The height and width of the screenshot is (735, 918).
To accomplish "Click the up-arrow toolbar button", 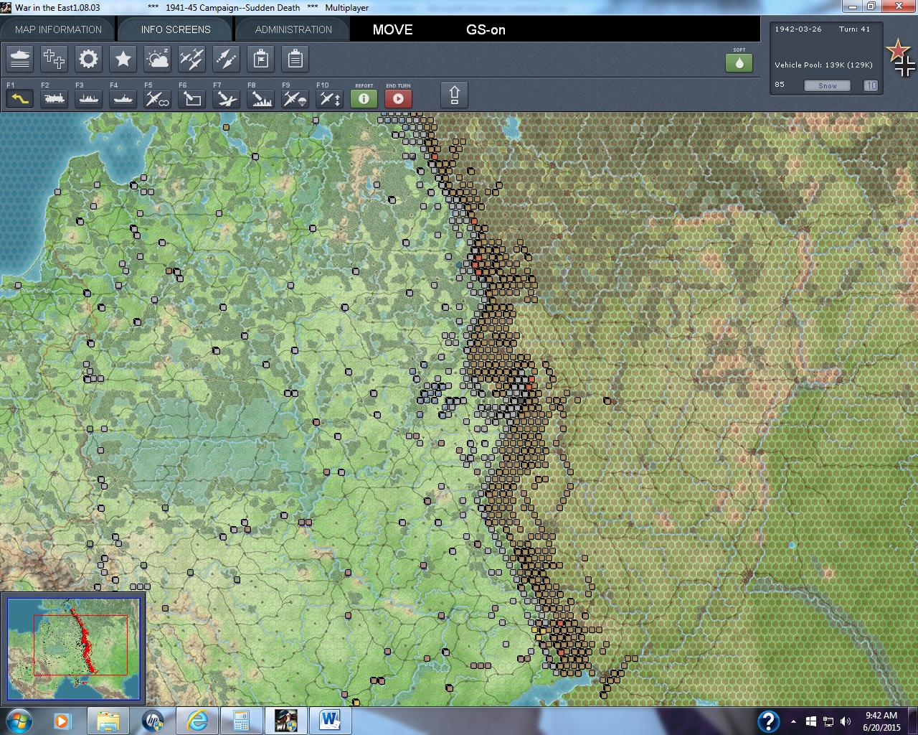I will [455, 95].
